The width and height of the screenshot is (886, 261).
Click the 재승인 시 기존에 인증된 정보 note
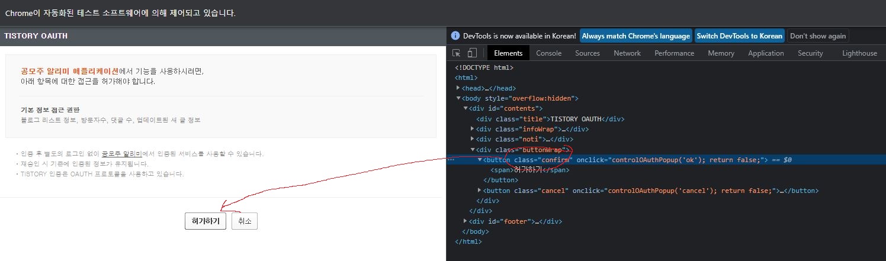[x=84, y=164]
